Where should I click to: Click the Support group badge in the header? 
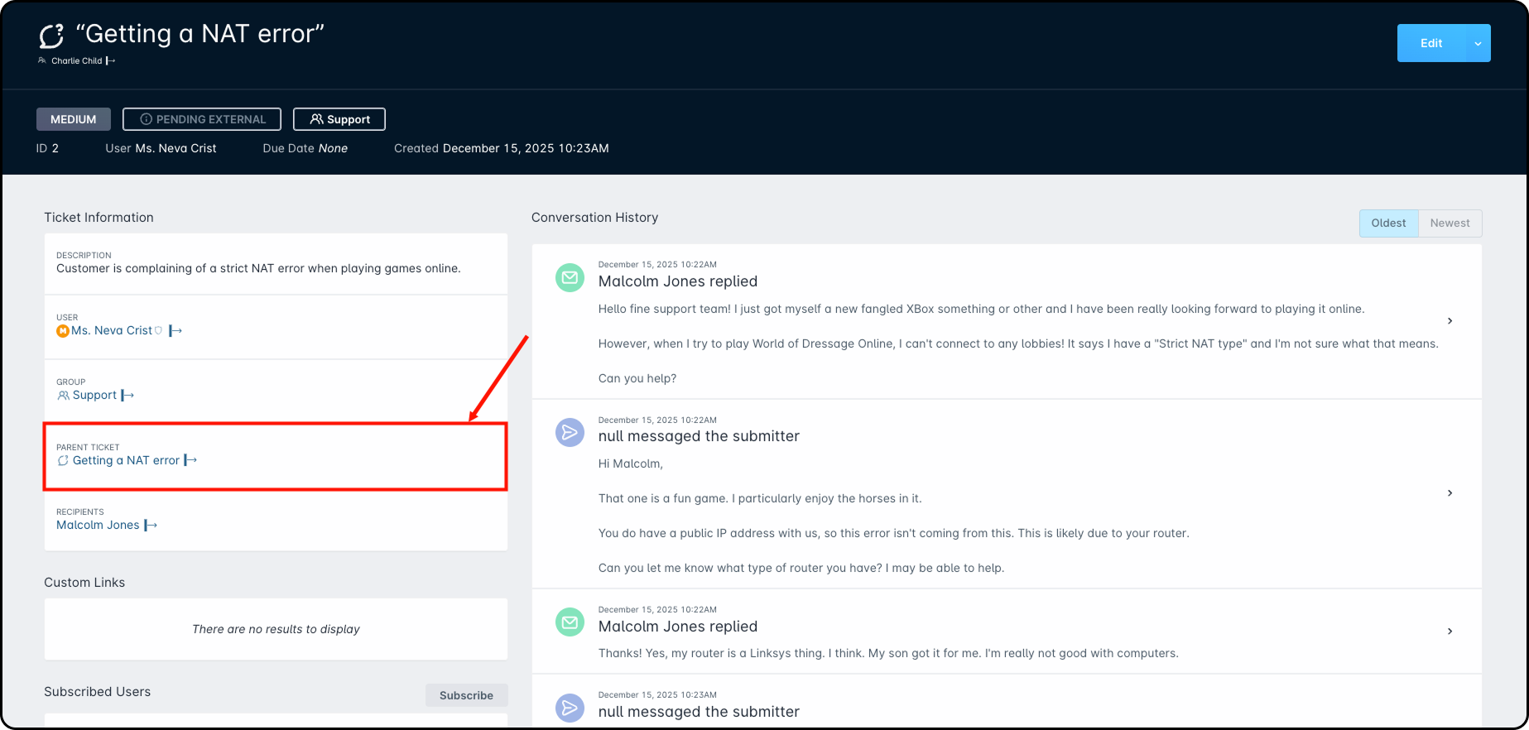339,119
